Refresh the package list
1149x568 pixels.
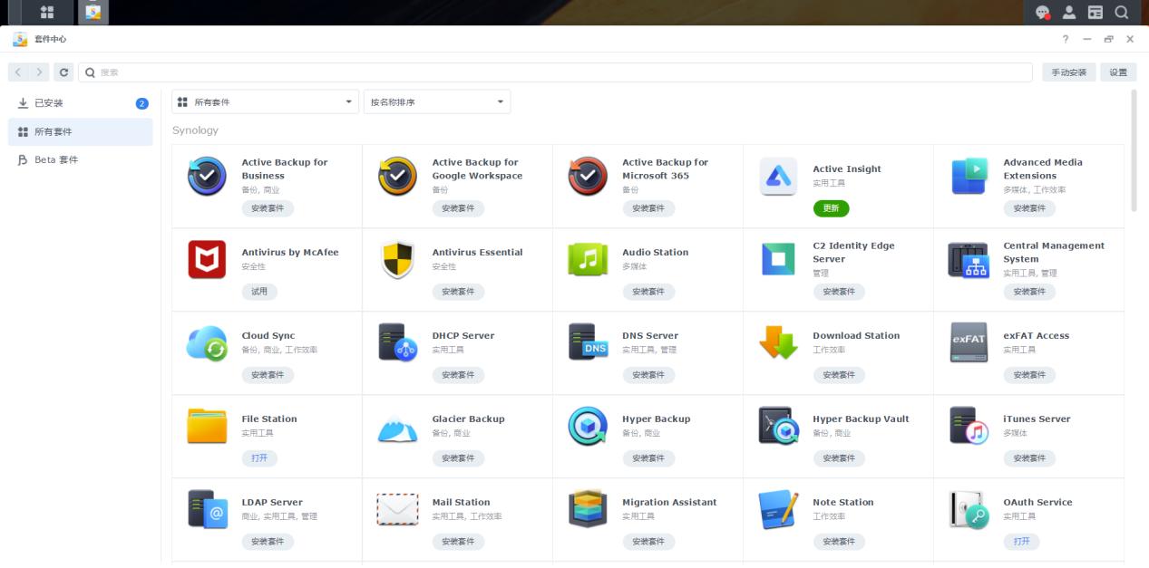point(63,72)
